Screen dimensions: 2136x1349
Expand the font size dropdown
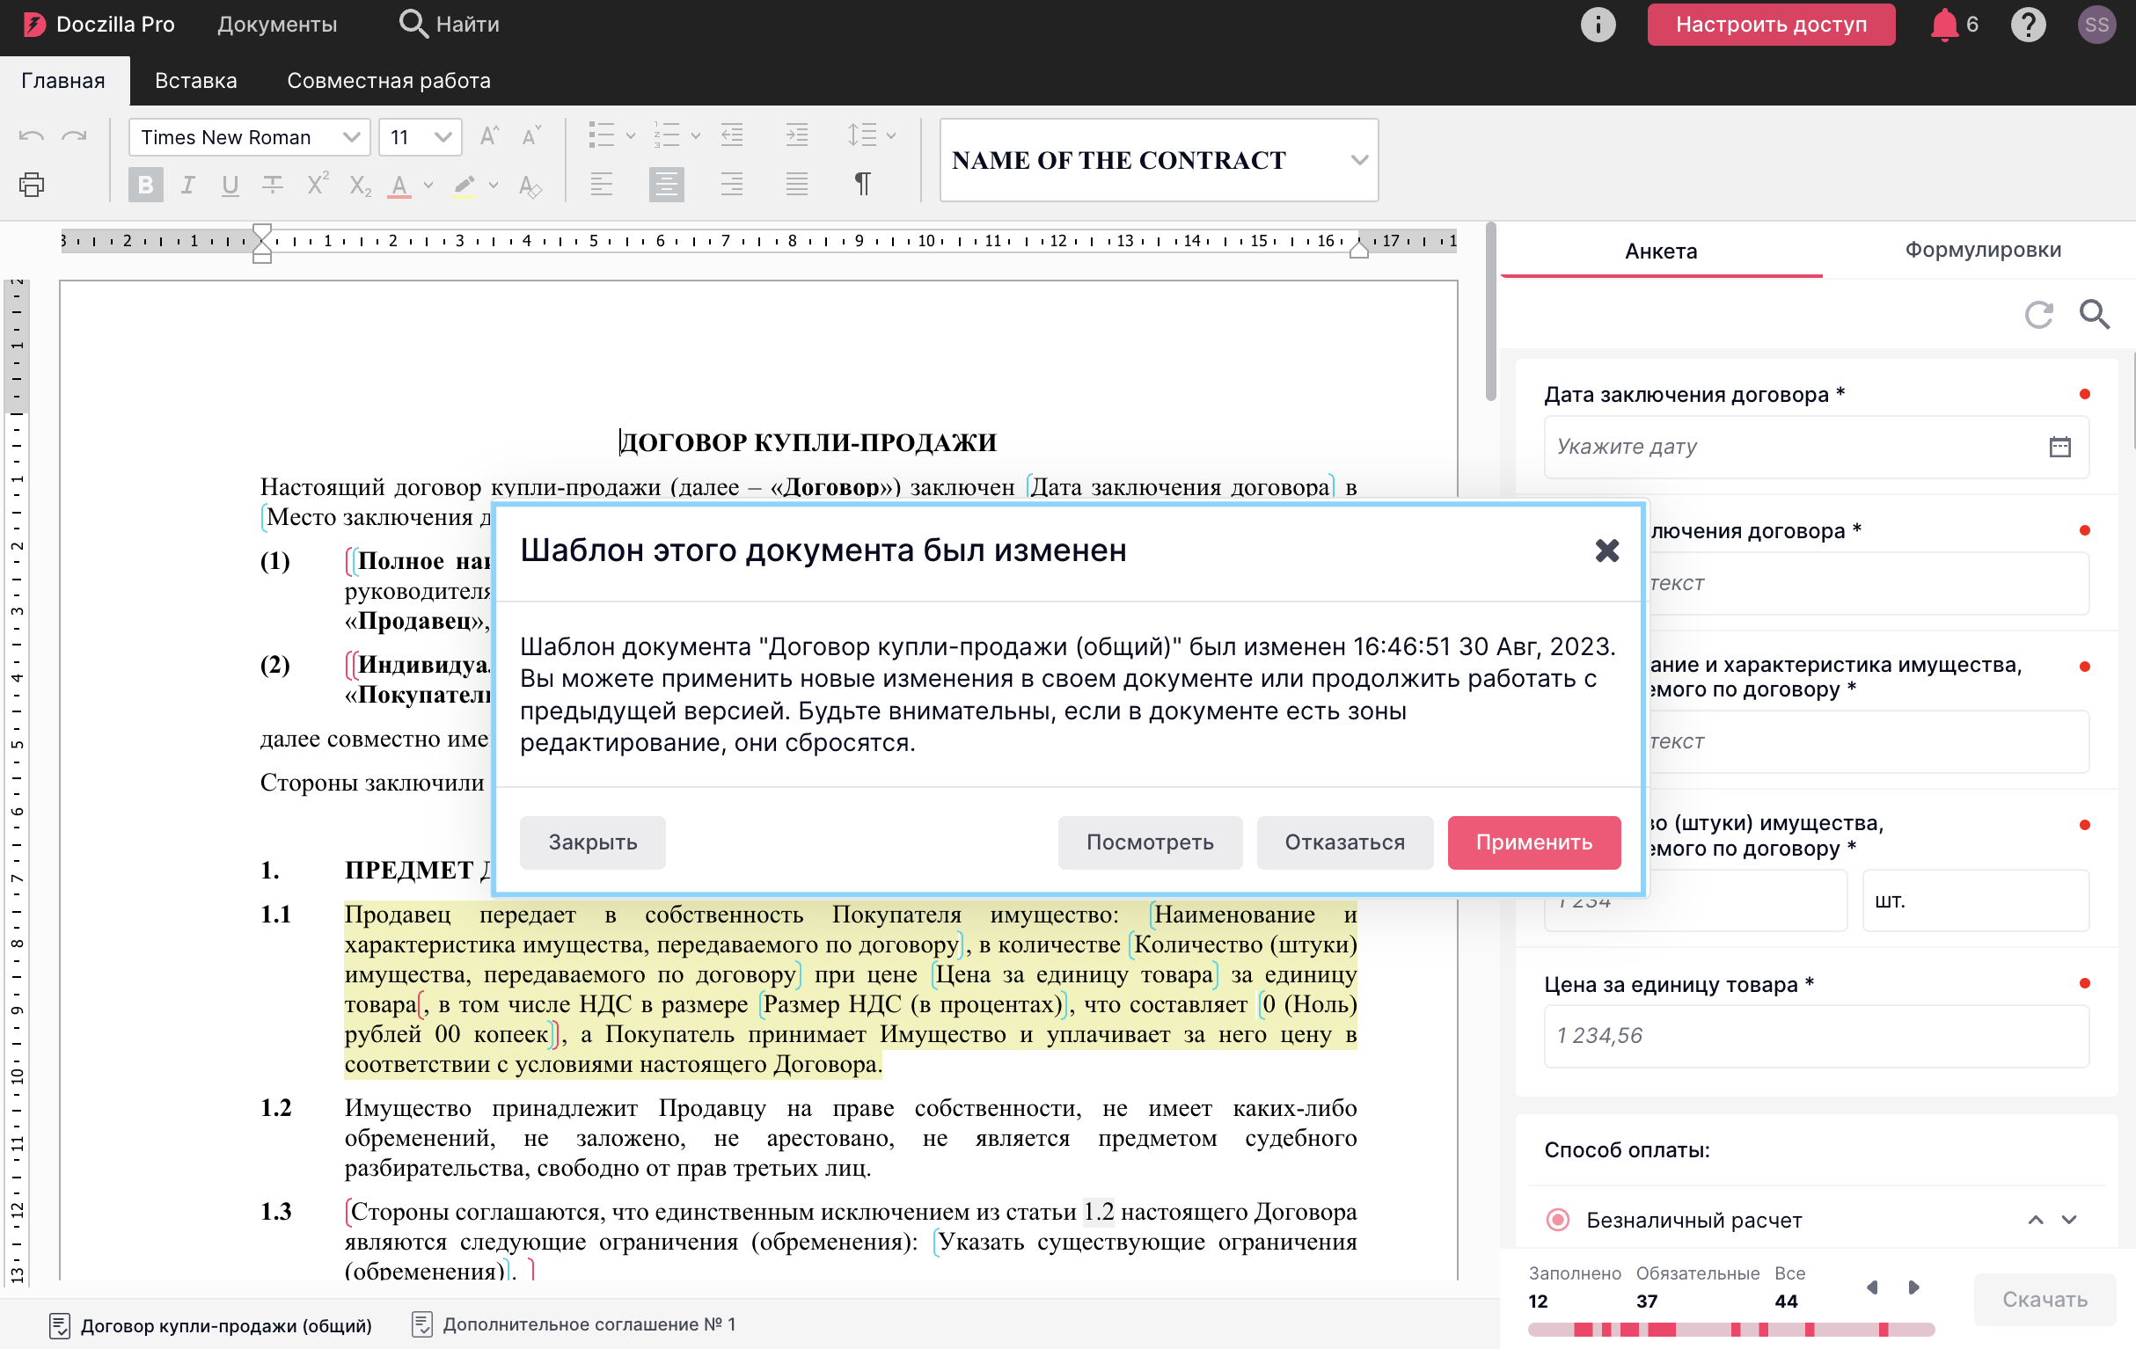(x=443, y=137)
